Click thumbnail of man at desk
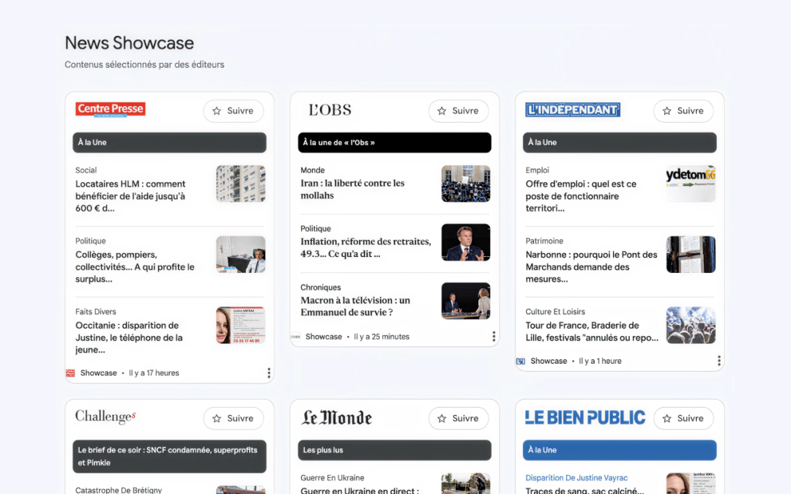This screenshot has height=494, width=791. pyautogui.click(x=241, y=255)
